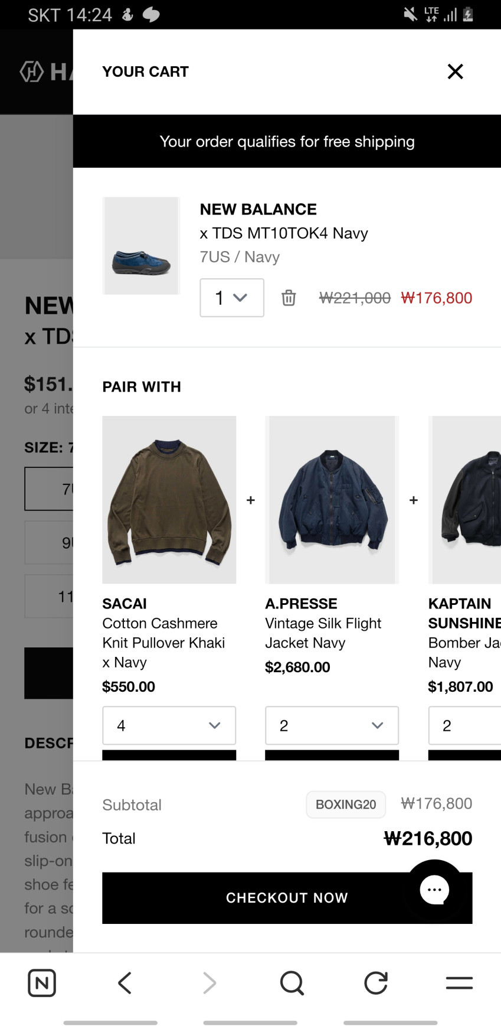Expand size dropdown for SACAI pullover
Screen dimensions: 501x1032
[169, 725]
